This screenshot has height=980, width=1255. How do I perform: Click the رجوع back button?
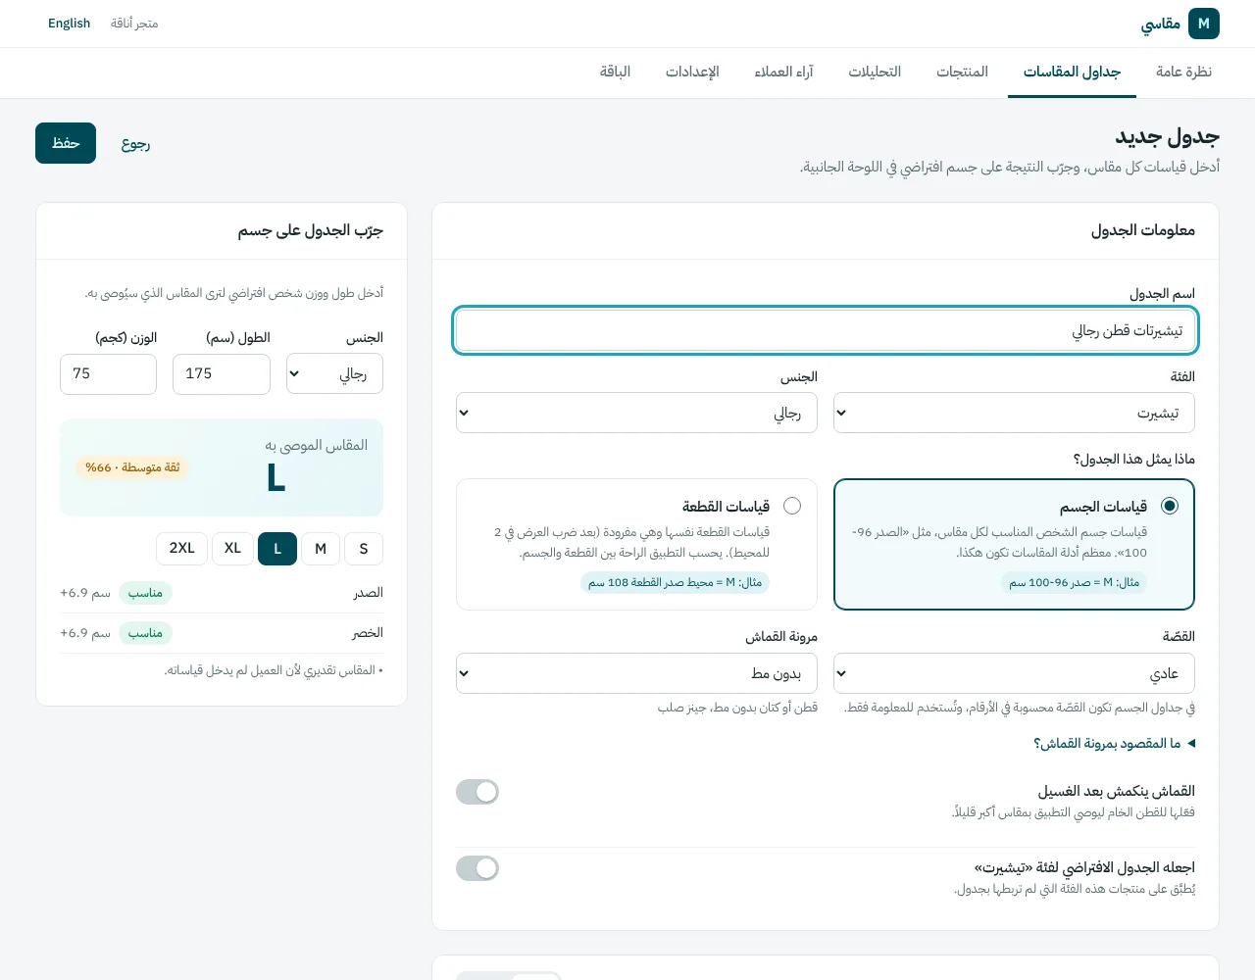135,143
